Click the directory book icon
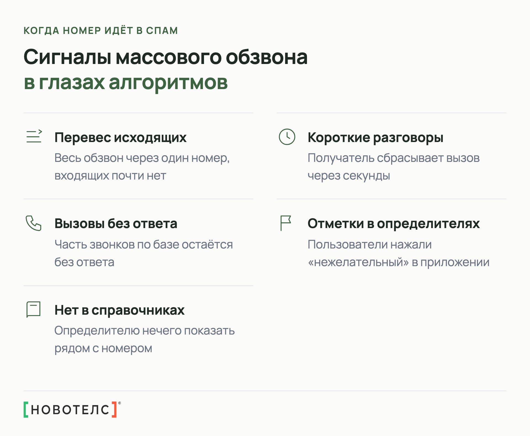Screen dimensions: 530x436 pos(33,309)
